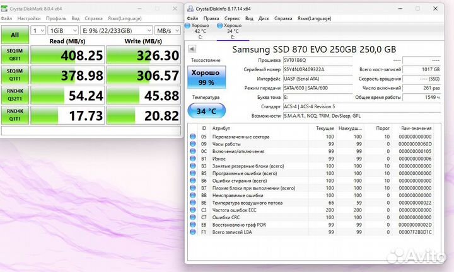
Task: Click the Порог column header
Action: pyautogui.click(x=383, y=128)
